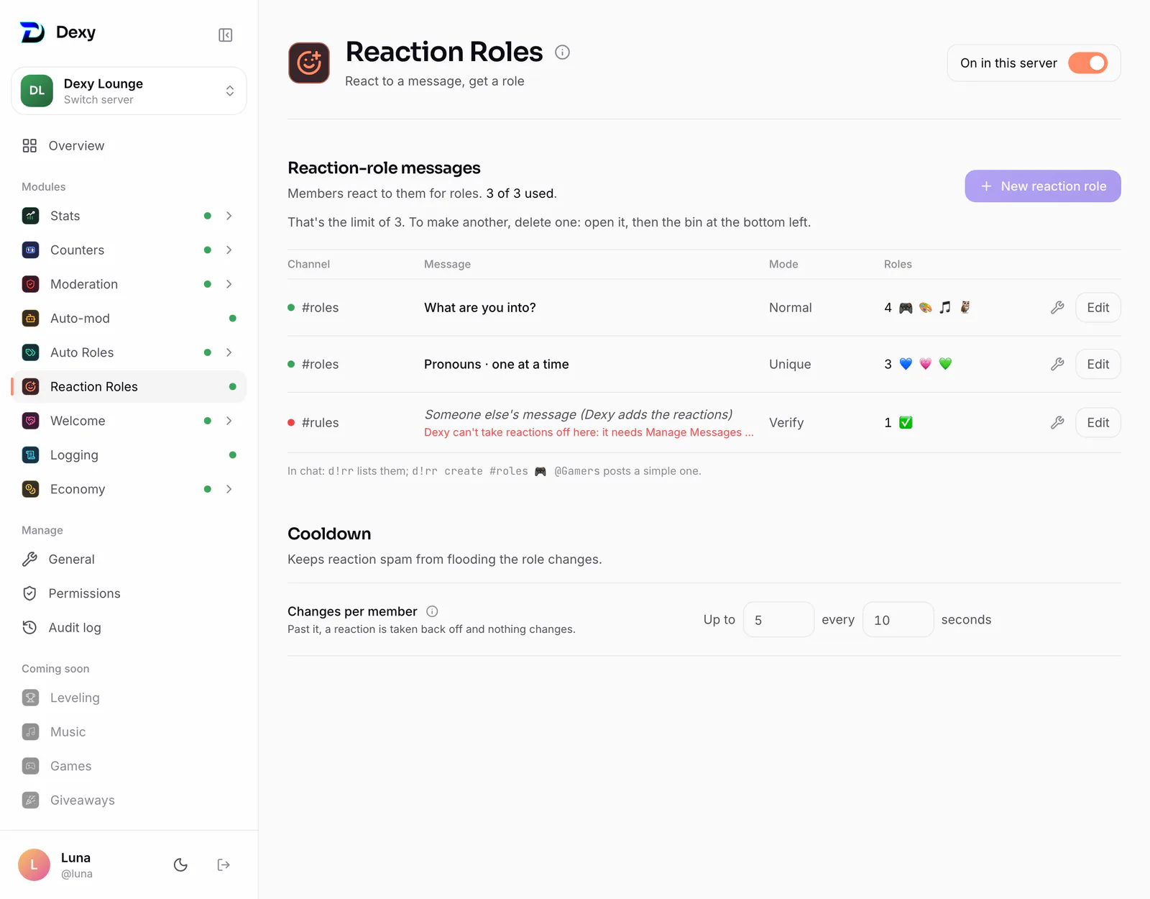Open the Dexy Lounge server switcher
Screen dimensions: 1150x899
(129, 91)
